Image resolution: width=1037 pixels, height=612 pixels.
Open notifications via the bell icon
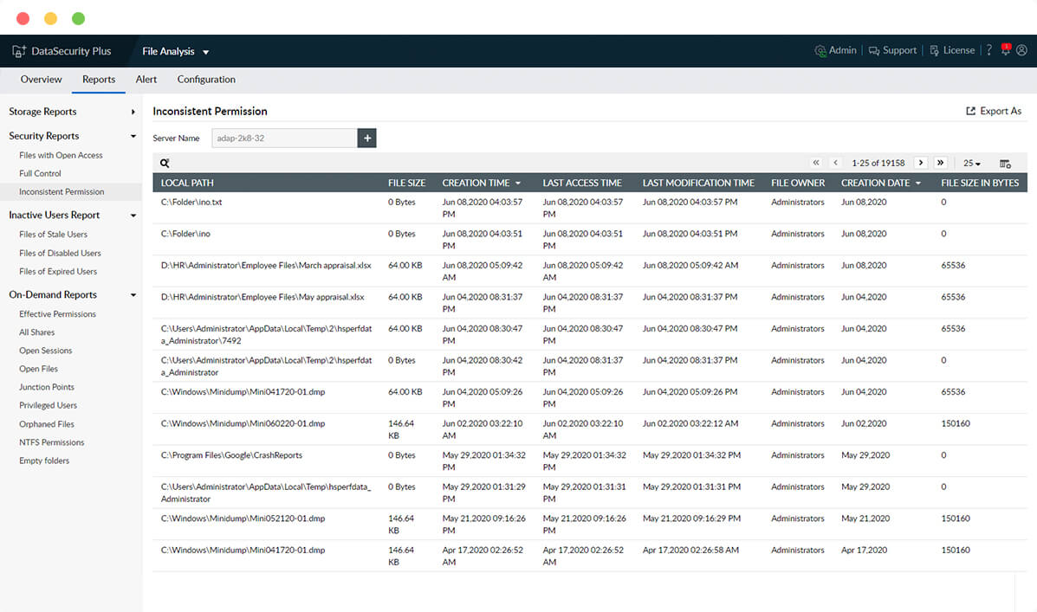pyautogui.click(x=1005, y=50)
